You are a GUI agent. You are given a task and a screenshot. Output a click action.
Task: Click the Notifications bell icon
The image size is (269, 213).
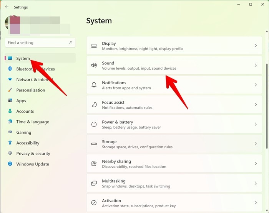pos(94,85)
